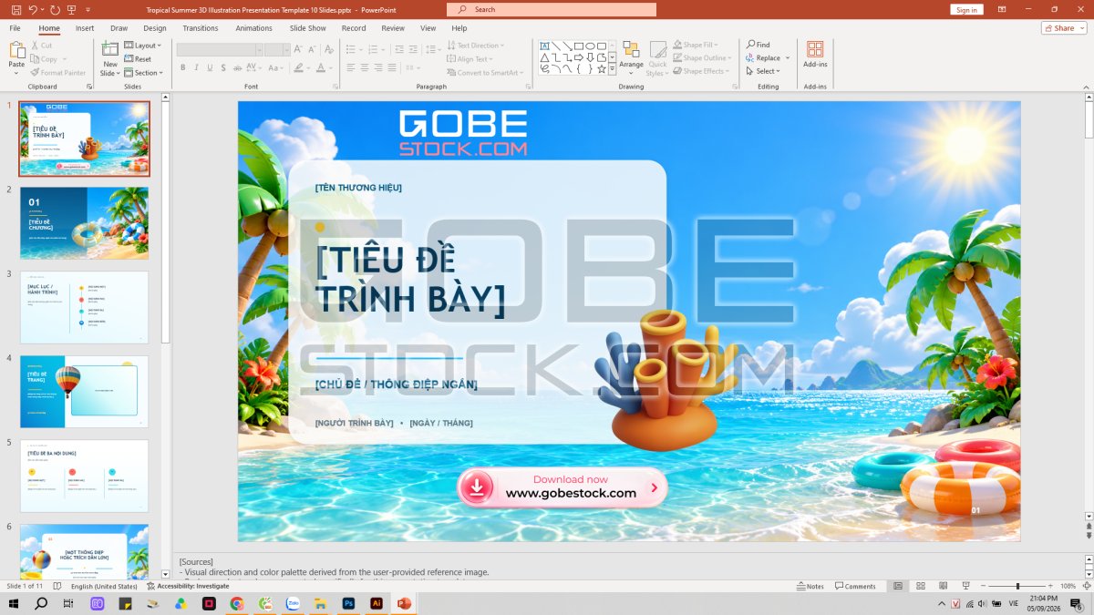1094x615 pixels.
Task: Select the Text Box shape
Action: click(544, 46)
